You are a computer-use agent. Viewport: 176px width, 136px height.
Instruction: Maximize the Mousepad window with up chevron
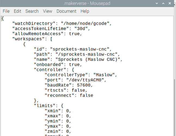pyautogui.click(x=163, y=4)
